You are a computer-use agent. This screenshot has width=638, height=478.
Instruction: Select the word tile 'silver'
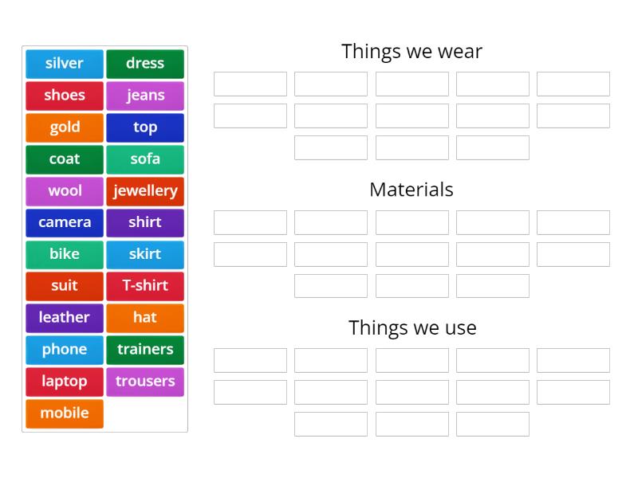[x=64, y=64]
